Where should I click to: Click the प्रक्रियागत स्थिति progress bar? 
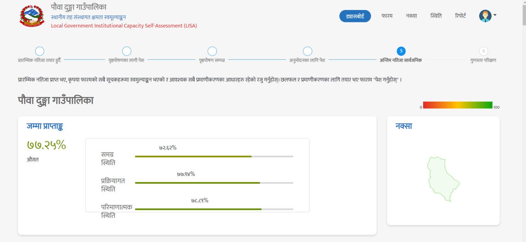tap(214, 183)
